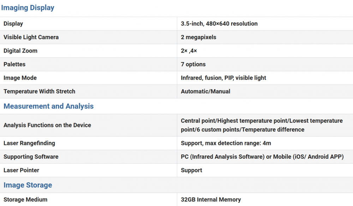Select the Temperature Width Stretch label
Image resolution: width=353 pixels, height=206 pixels.
40,91
